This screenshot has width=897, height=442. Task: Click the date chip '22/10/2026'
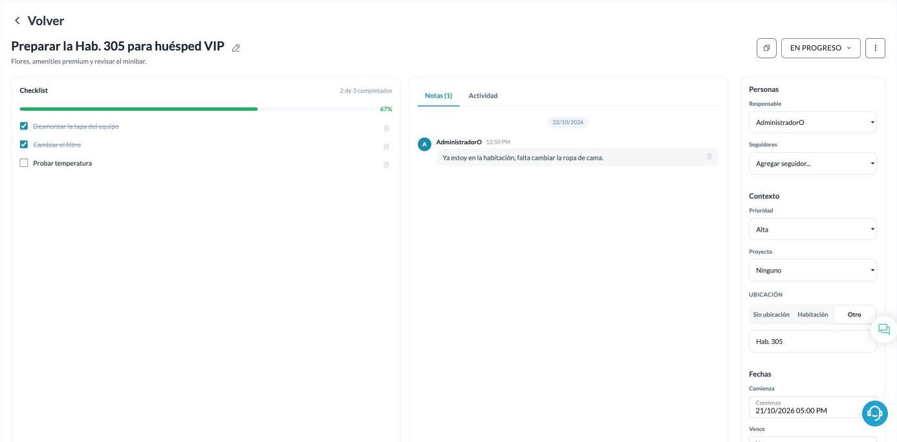[568, 122]
